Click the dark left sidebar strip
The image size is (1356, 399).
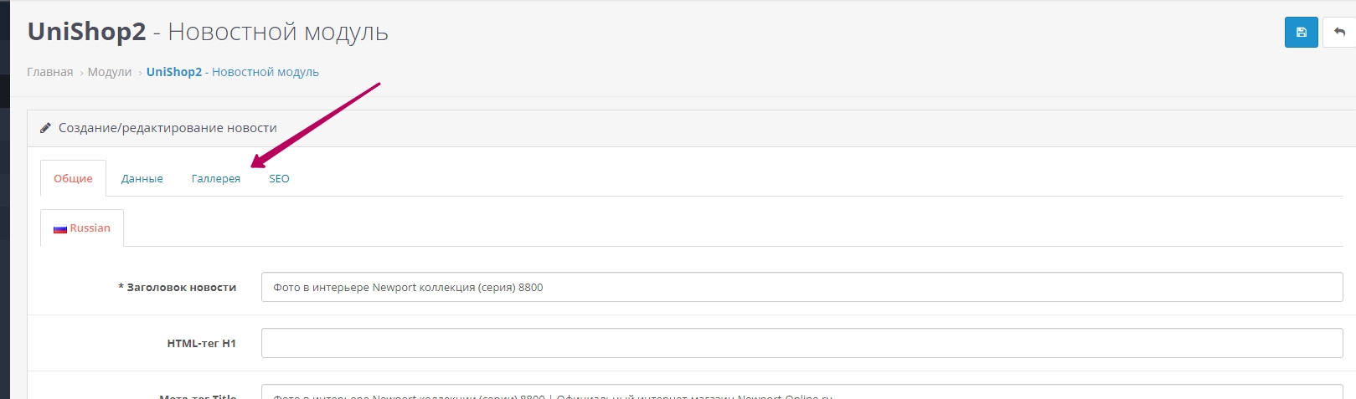pos(4,251)
